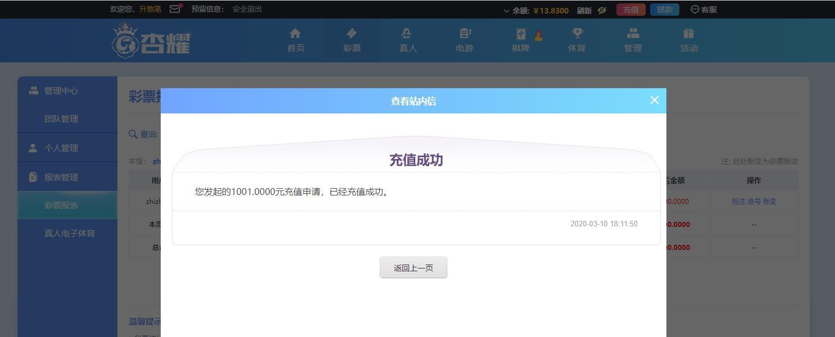Select the 真人 live casino icon
This screenshot has height=337, width=835.
click(x=407, y=33)
